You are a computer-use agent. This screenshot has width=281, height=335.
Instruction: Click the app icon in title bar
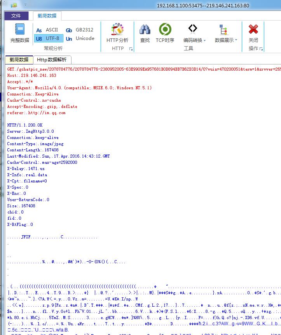tap(14, 5)
